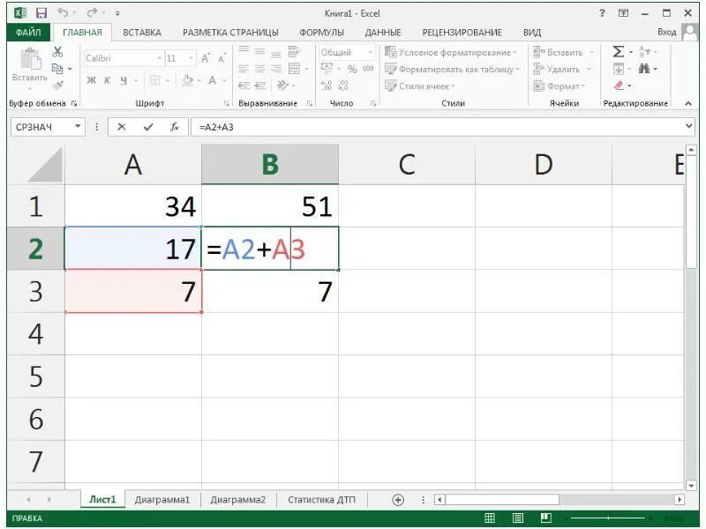Open the Формат cells menu

559,86
